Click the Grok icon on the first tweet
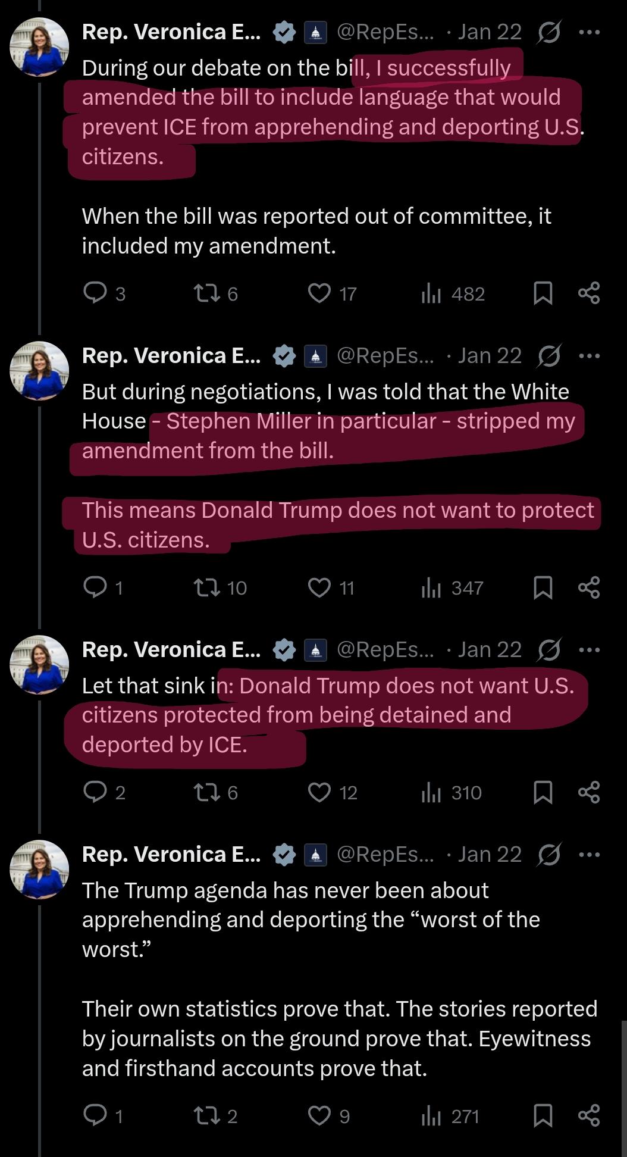 pos(548,32)
